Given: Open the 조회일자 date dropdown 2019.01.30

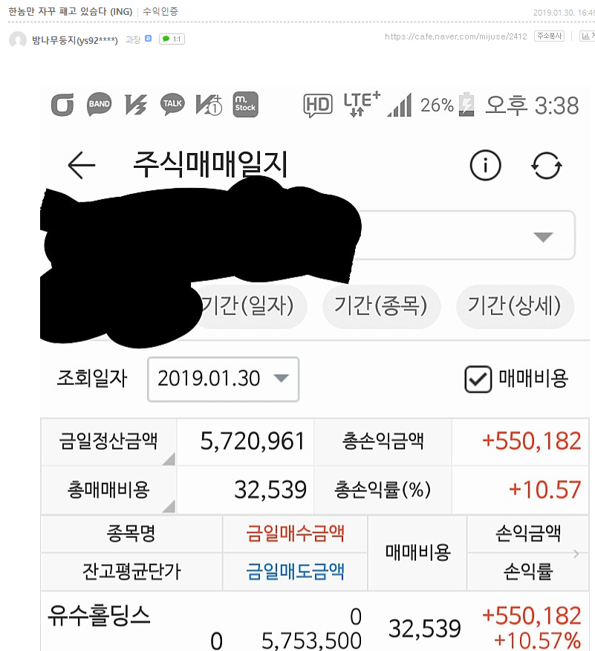Looking at the screenshot, I should pos(224,379).
